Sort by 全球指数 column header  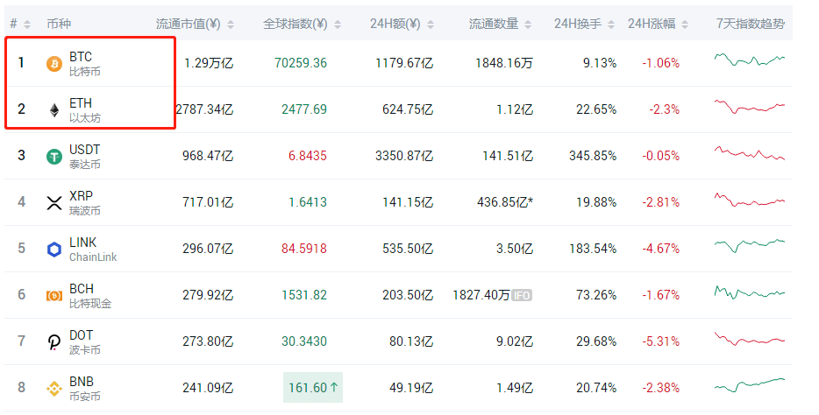pyautogui.click(x=303, y=24)
